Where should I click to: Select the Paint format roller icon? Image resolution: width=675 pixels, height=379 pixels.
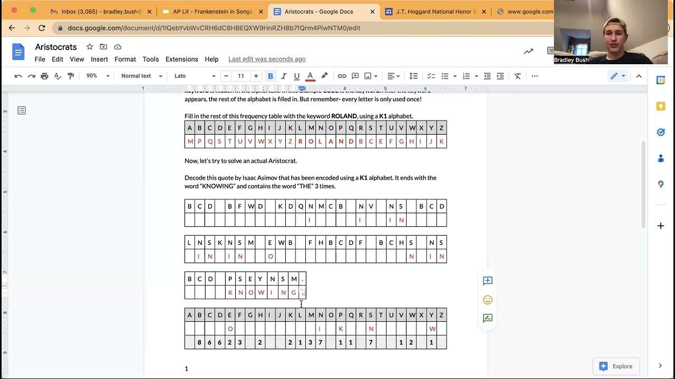click(x=71, y=76)
